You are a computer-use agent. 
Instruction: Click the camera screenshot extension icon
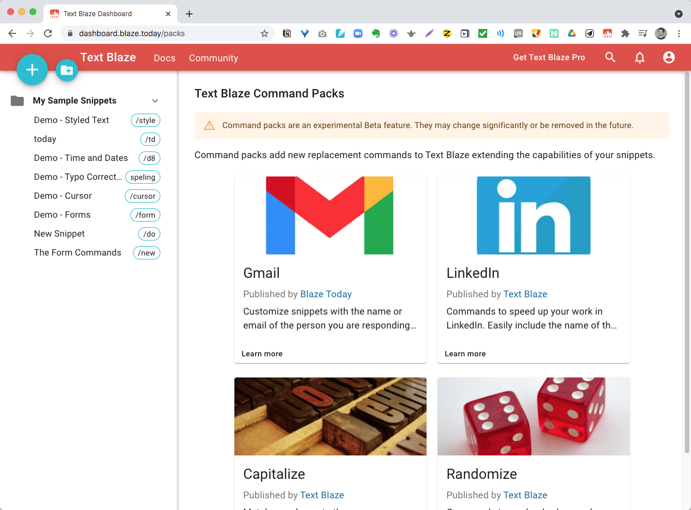[x=322, y=33]
